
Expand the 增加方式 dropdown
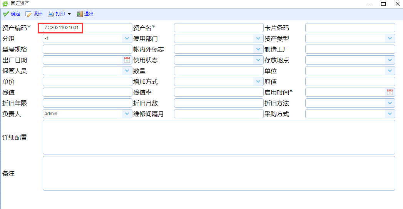point(258,81)
